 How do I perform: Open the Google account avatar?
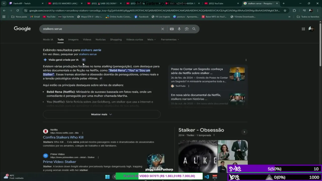tap(311, 29)
